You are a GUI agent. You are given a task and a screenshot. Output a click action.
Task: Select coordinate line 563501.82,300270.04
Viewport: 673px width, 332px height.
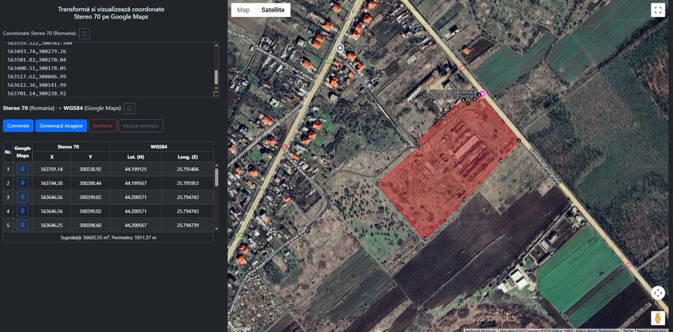point(37,60)
